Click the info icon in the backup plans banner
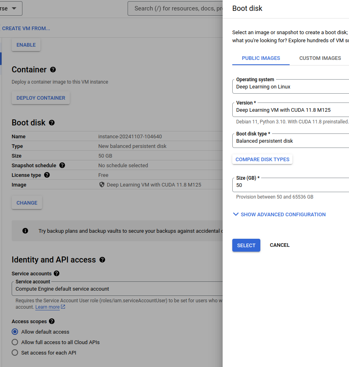 25,231
